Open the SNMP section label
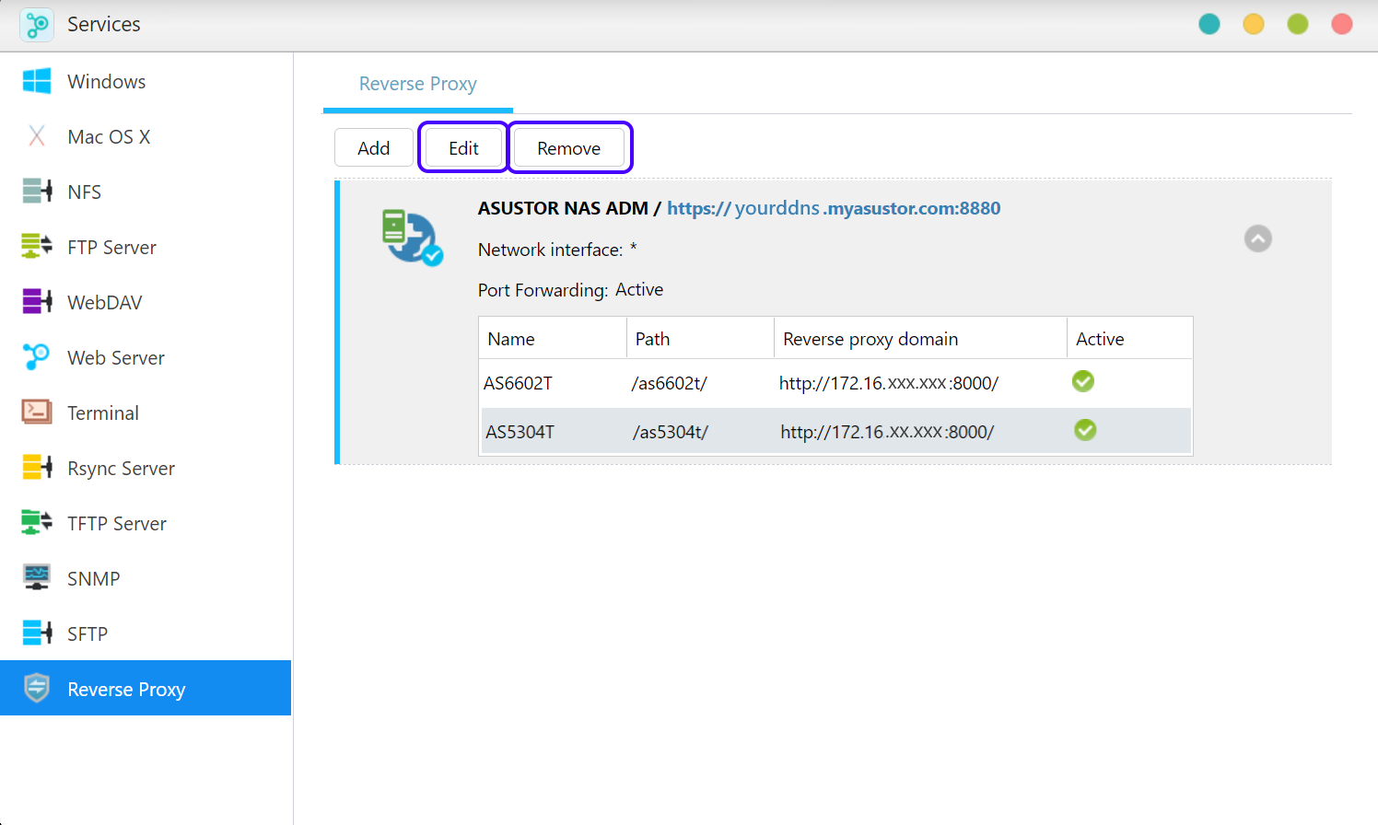1378x825 pixels. [94, 578]
